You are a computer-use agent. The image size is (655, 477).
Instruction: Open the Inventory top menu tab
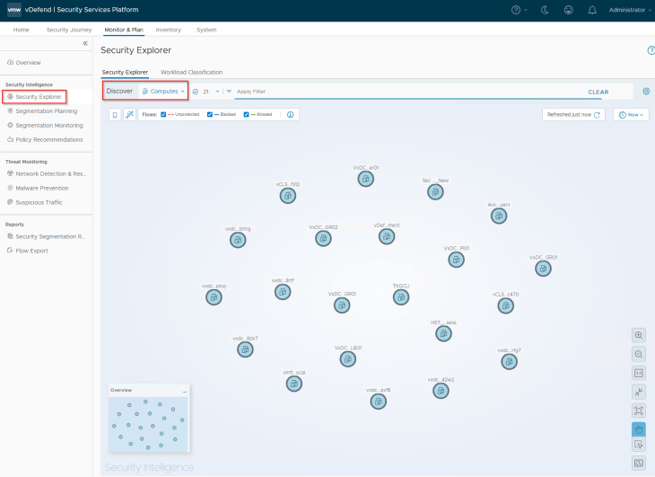pyautogui.click(x=168, y=30)
